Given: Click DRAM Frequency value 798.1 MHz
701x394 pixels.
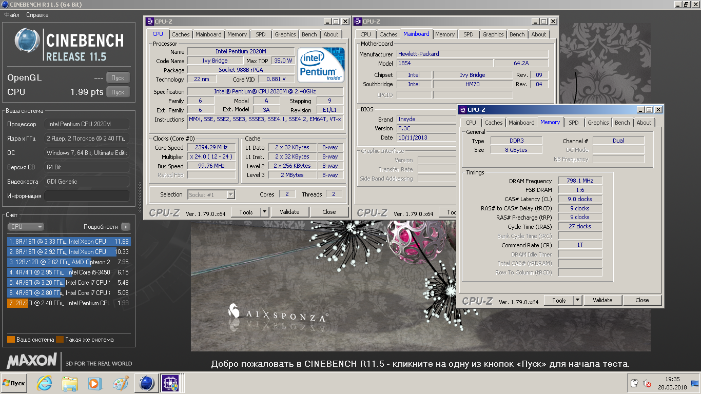Looking at the screenshot, I should [x=580, y=181].
